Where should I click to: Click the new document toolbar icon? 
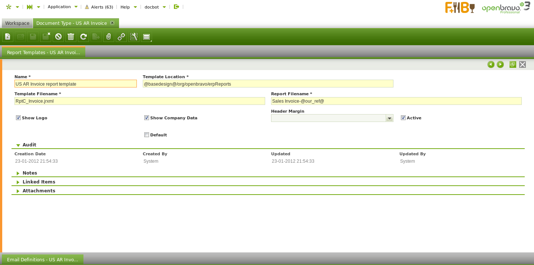[8, 37]
